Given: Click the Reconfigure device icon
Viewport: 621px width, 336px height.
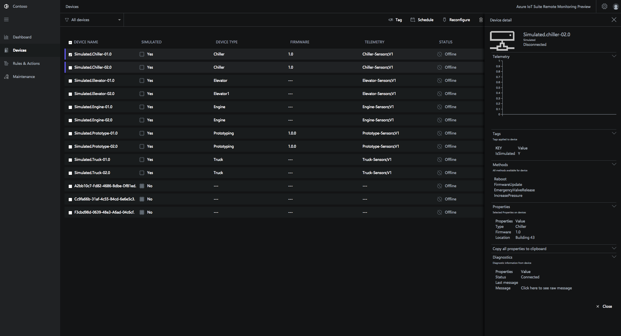Looking at the screenshot, I should click(x=456, y=19).
